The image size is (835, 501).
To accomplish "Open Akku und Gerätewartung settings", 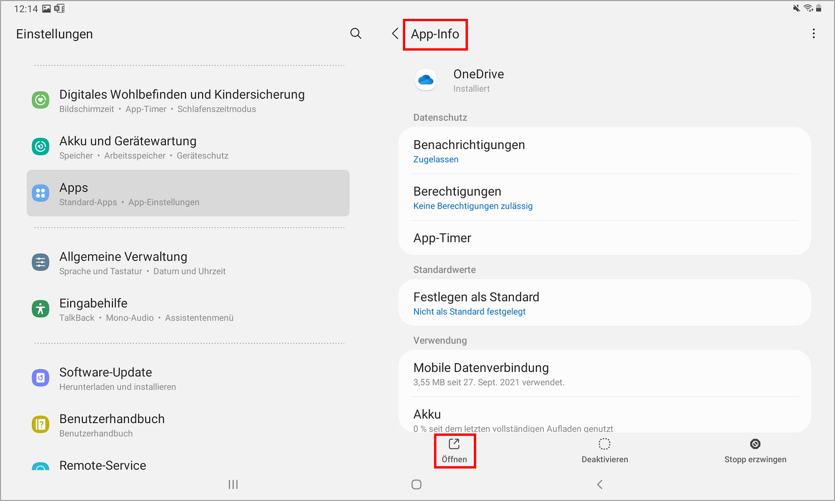I will point(188,147).
